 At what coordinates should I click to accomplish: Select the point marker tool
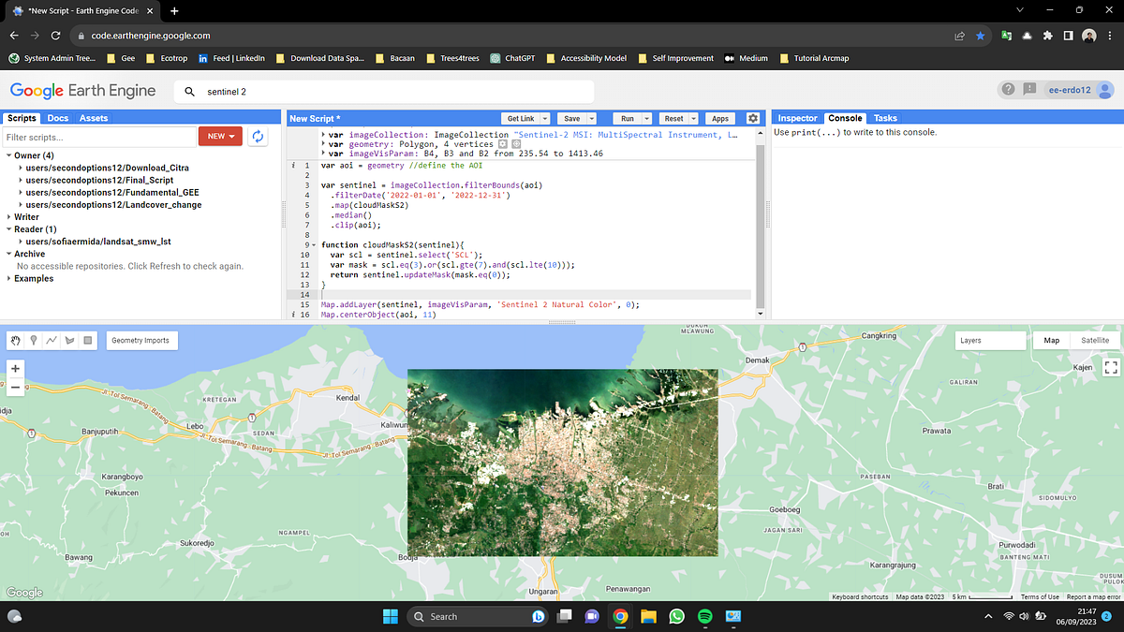pos(34,341)
